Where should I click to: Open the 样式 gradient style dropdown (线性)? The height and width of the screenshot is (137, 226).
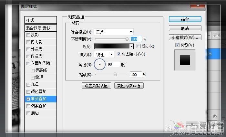pyautogui.click(x=104, y=54)
